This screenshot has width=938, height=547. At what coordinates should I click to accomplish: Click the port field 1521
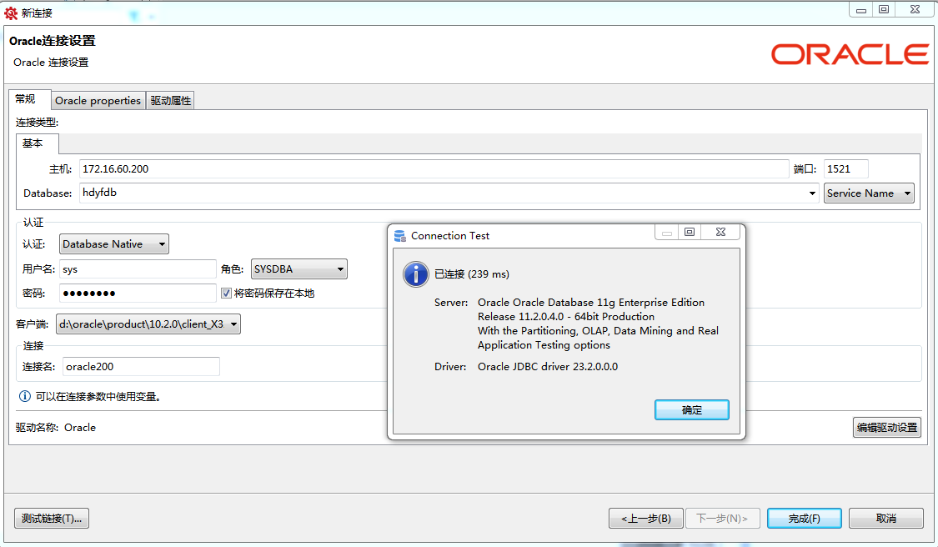point(845,168)
